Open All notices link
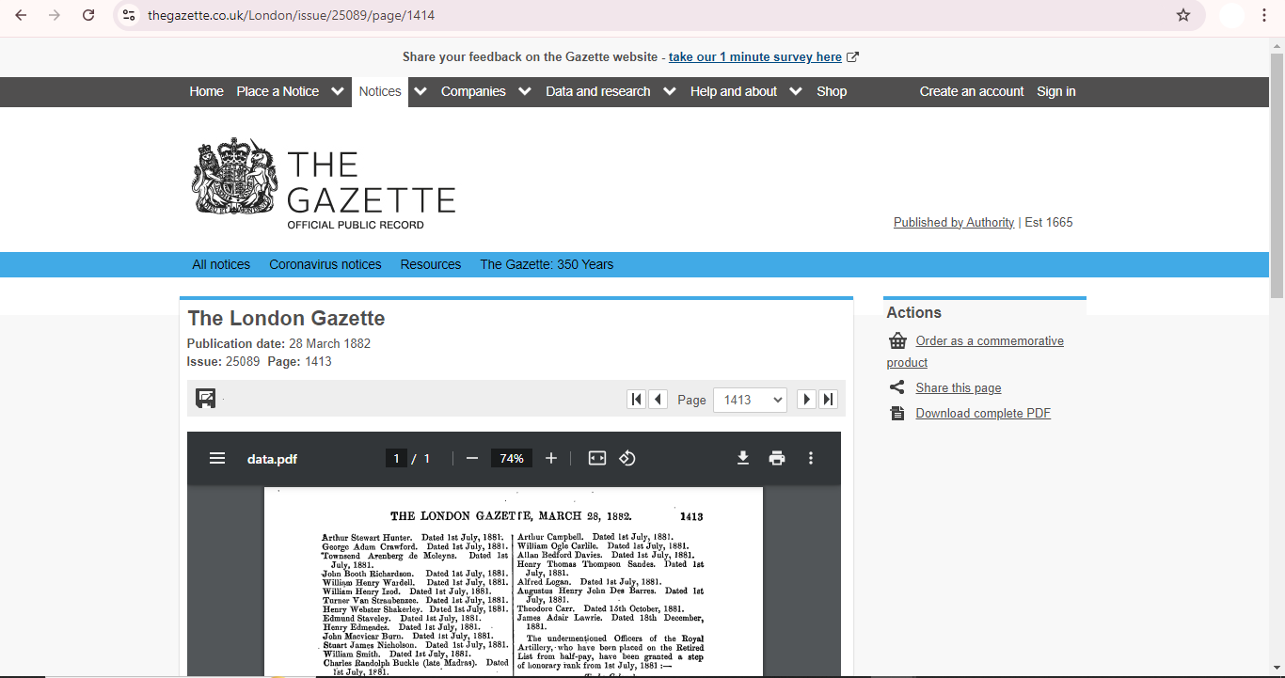The image size is (1285, 678). click(x=221, y=264)
